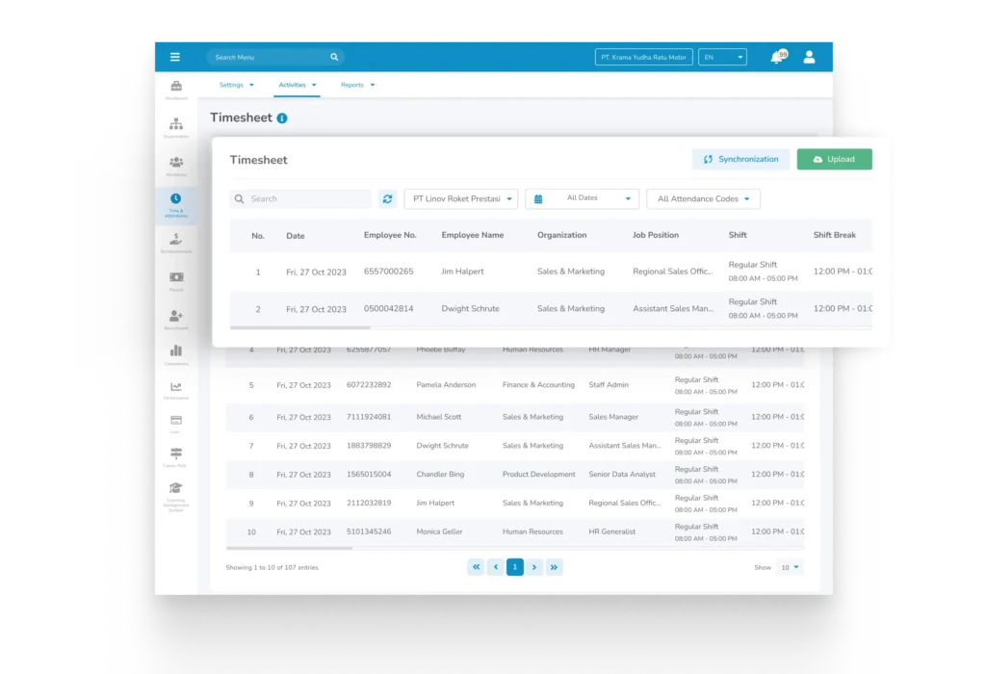Click the green Upload button
Screen dimensions: 986x674
coord(835,159)
